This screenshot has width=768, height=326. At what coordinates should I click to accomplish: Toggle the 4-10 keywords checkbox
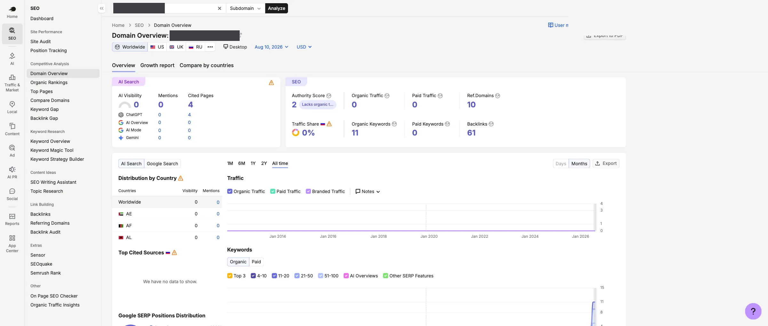pyautogui.click(x=253, y=276)
